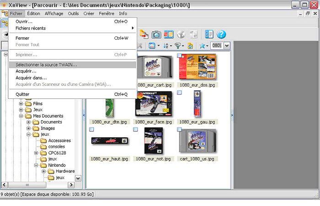Click the contact sheet icon
The height and width of the screenshot is (206, 320).
click(193, 34)
